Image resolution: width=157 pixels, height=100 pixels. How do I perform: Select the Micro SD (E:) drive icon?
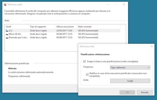(7, 34)
